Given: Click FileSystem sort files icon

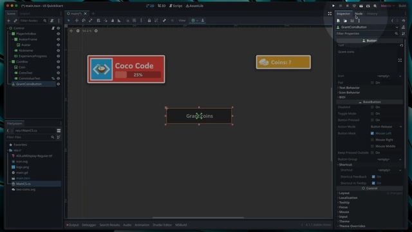Looking at the screenshot, I should coord(59,137).
